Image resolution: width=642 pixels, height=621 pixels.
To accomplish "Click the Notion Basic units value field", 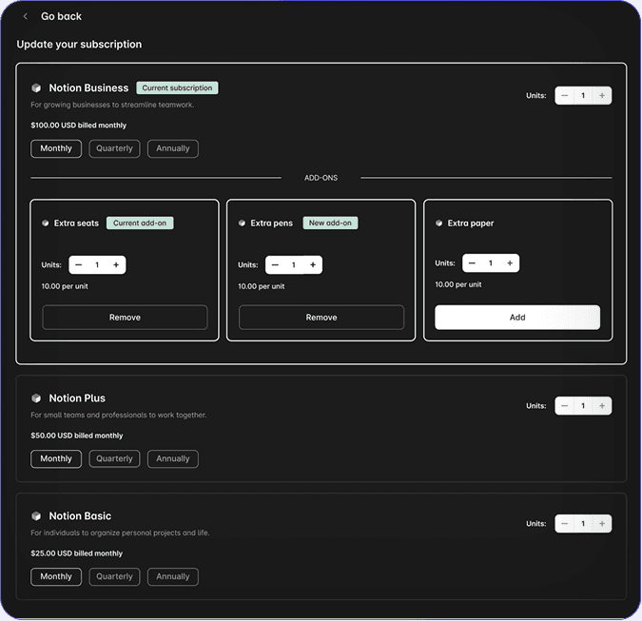I will pos(583,524).
